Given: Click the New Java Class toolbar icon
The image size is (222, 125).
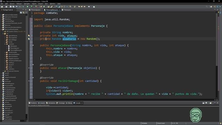Looking at the screenshot, I should click(44, 7).
